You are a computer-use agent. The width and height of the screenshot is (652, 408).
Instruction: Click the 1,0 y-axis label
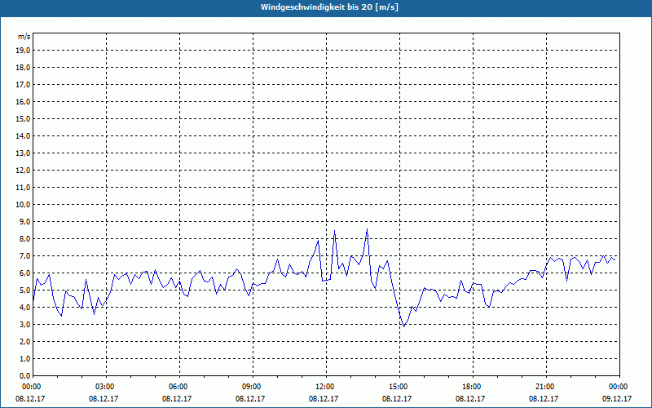click(25, 358)
